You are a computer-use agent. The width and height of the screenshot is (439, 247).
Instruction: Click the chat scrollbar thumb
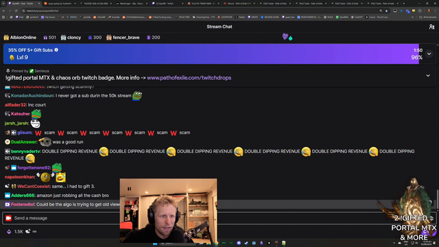click(x=437, y=199)
